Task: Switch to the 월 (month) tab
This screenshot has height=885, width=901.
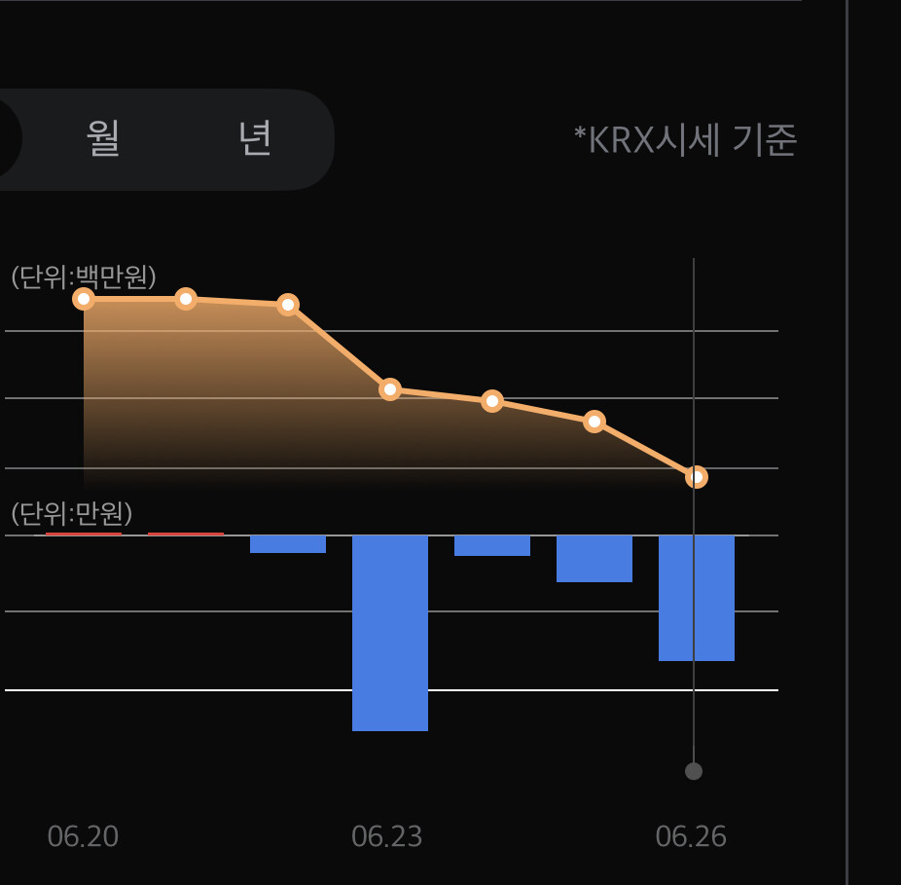Action: 103,138
